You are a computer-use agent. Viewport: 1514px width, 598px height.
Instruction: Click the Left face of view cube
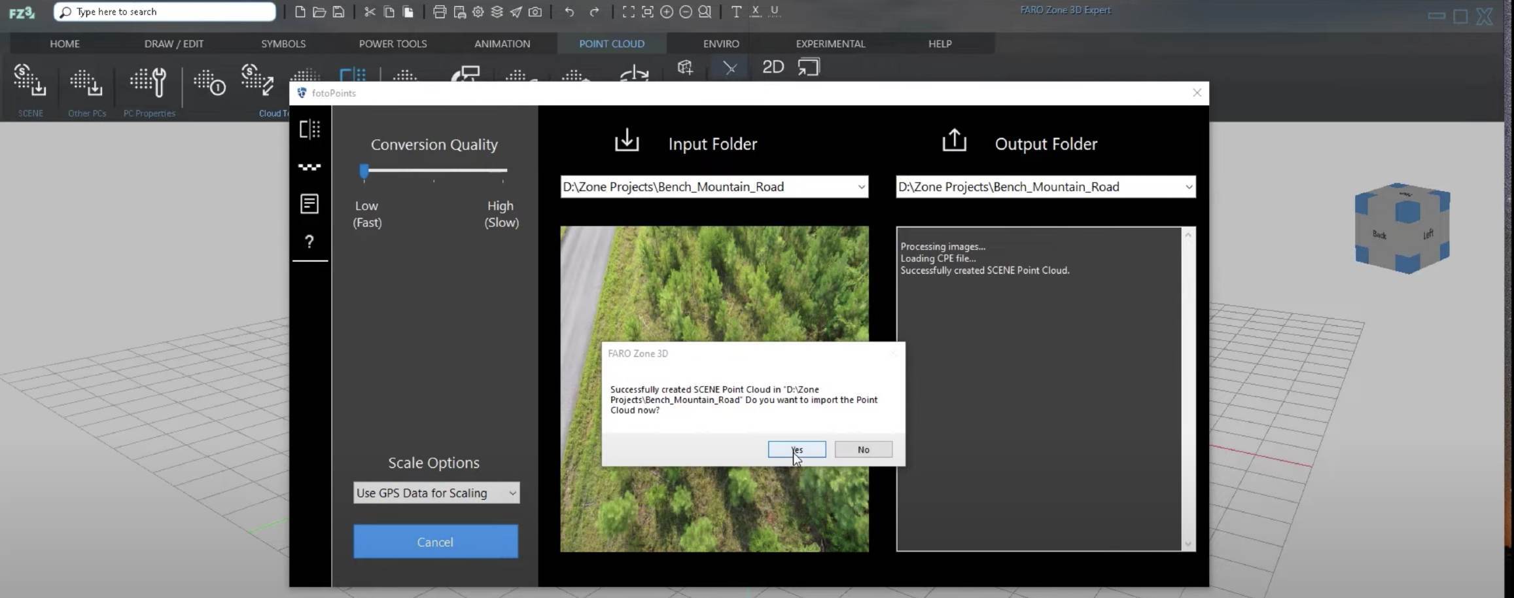[1428, 234]
